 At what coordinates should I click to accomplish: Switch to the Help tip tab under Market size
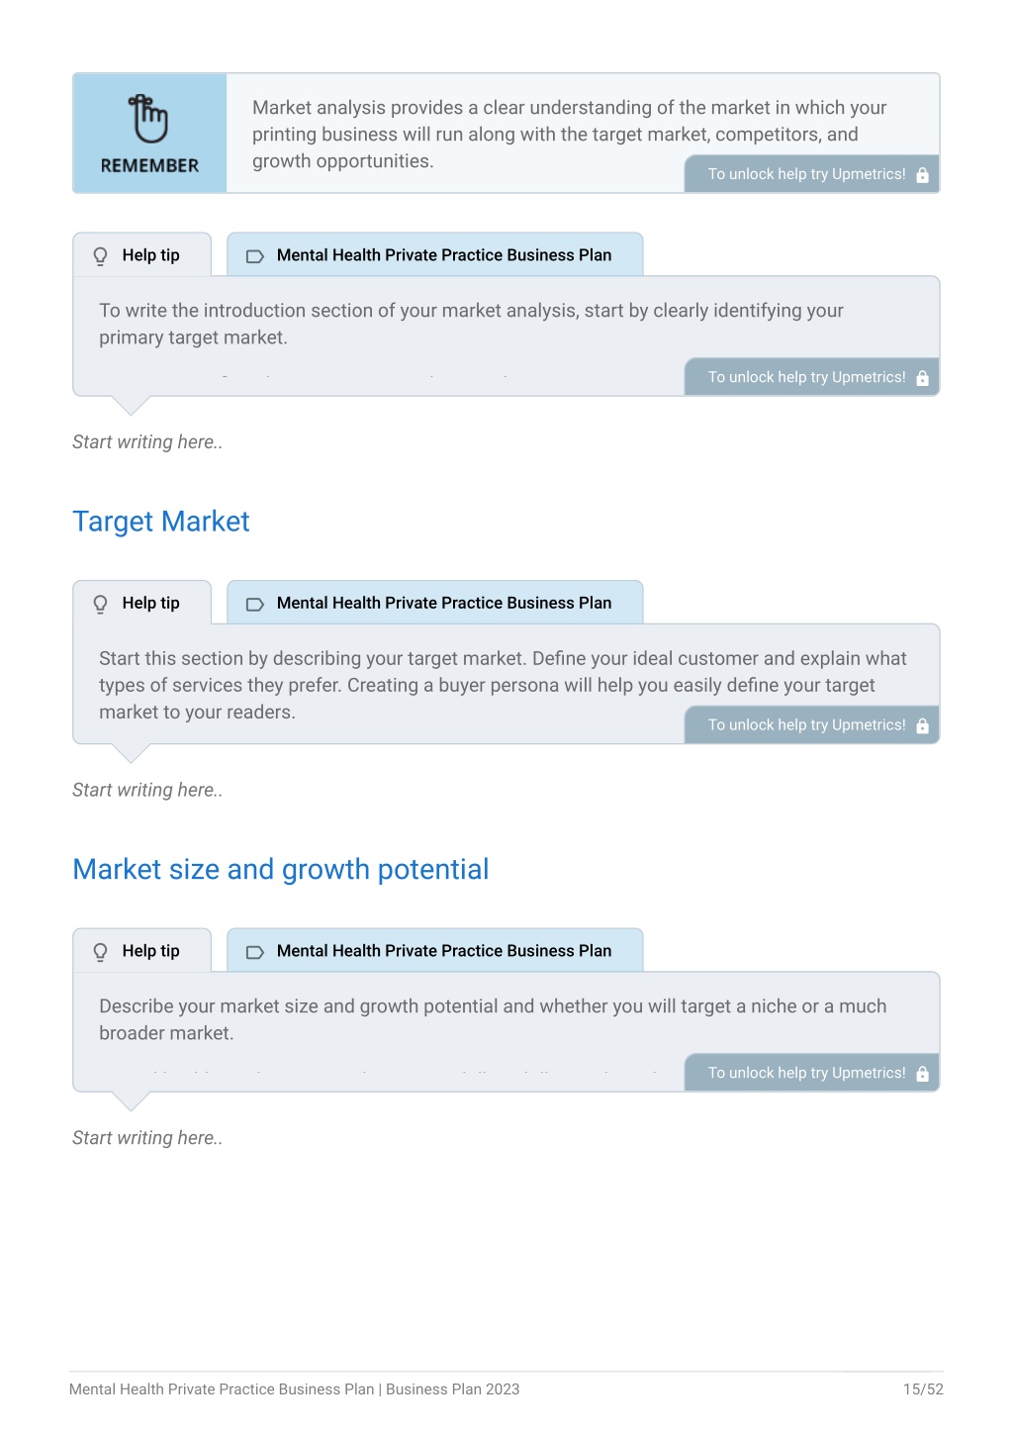tap(142, 951)
